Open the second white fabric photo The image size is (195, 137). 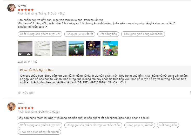(x=42, y=48)
